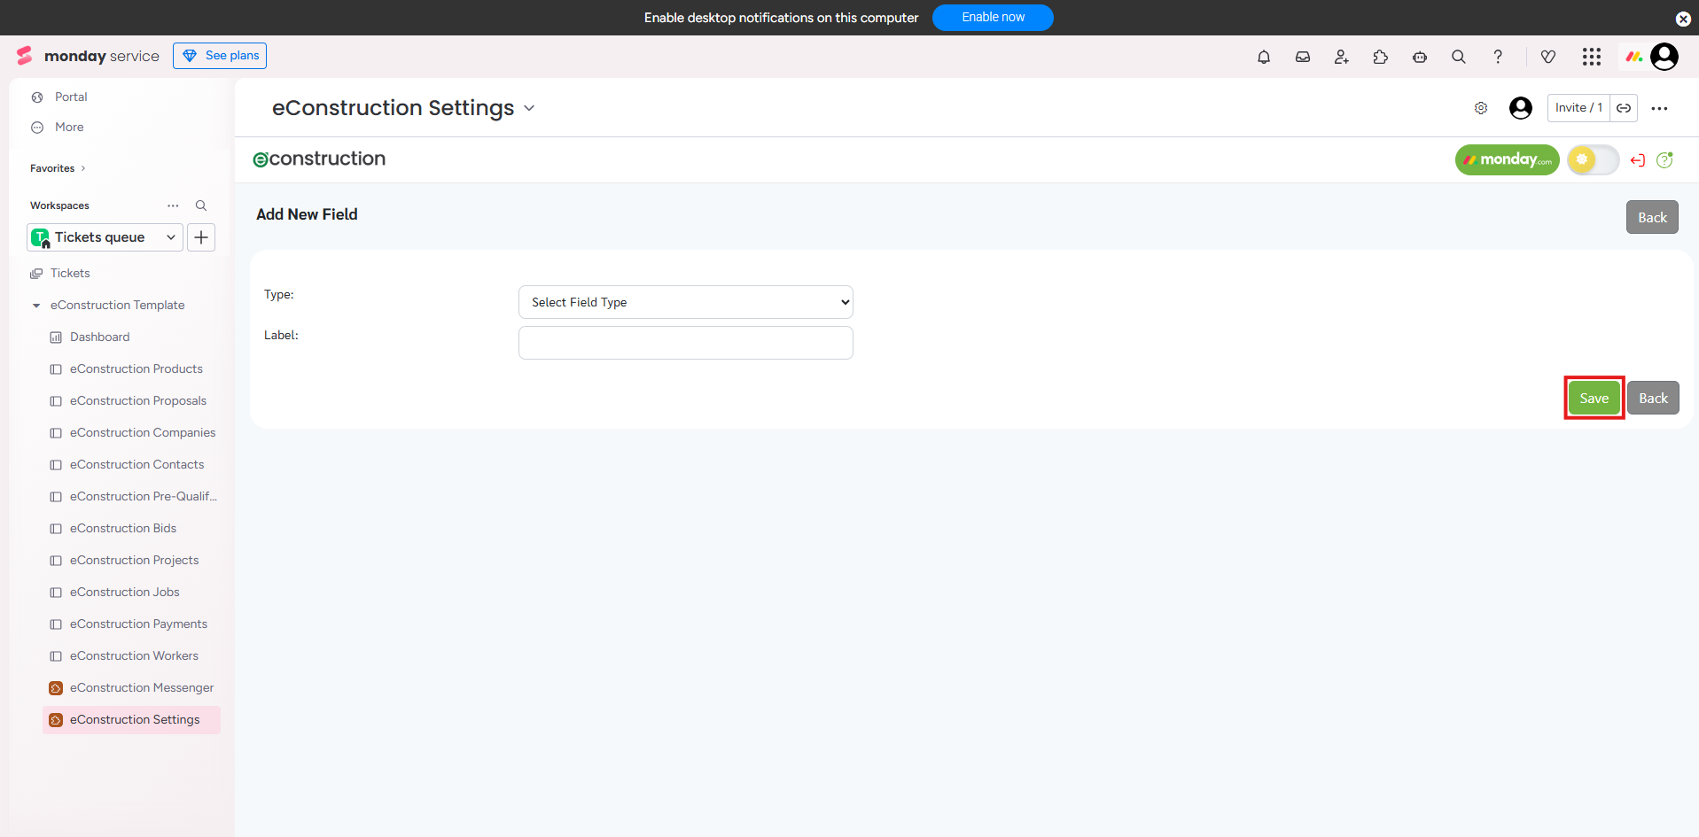Open eConstruction Projects board in sidebar
This screenshot has width=1699, height=837.
click(x=134, y=561)
